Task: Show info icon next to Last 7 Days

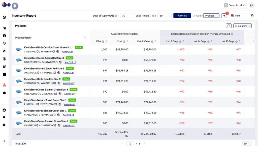Action: pos(180,42)
